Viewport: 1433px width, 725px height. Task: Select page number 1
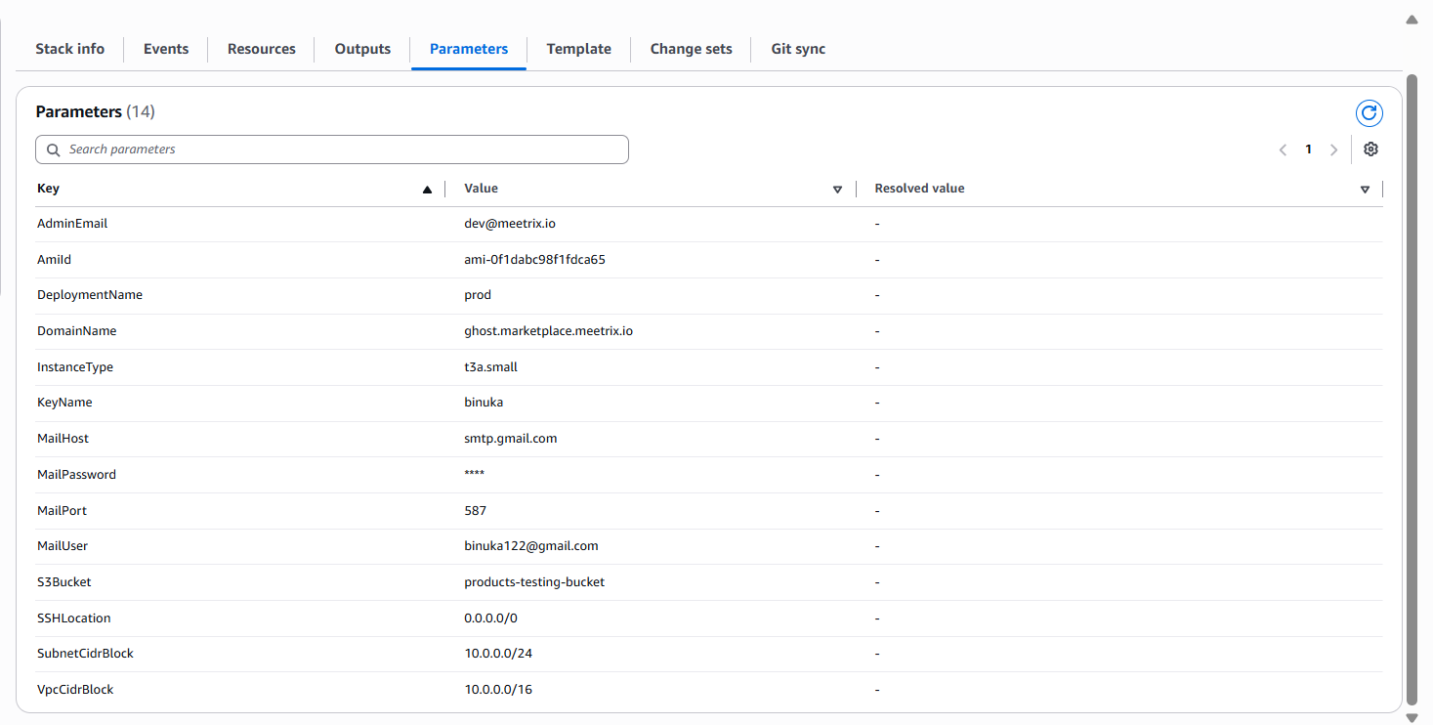[x=1308, y=149]
